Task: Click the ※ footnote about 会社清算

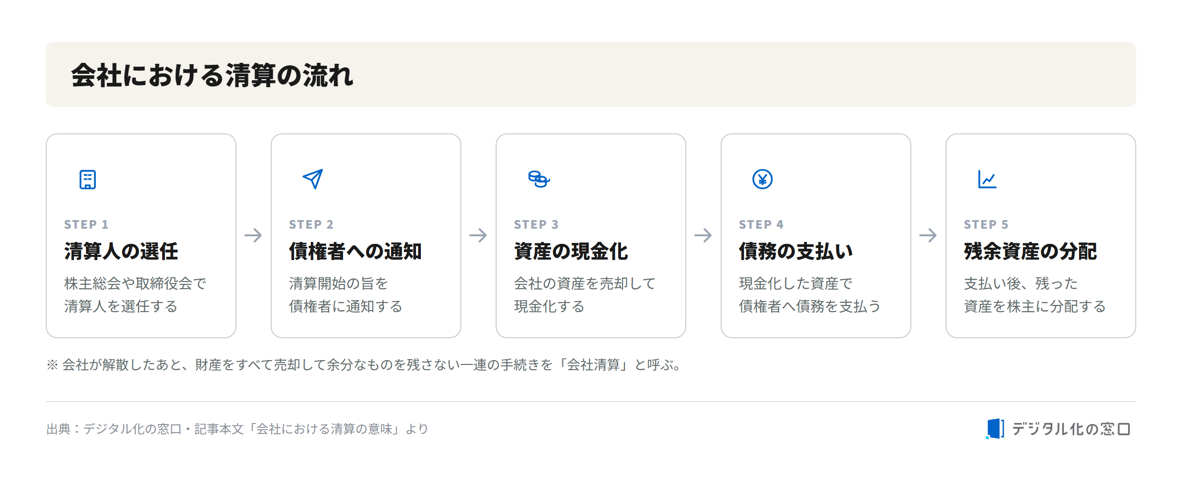Action: 365,365
